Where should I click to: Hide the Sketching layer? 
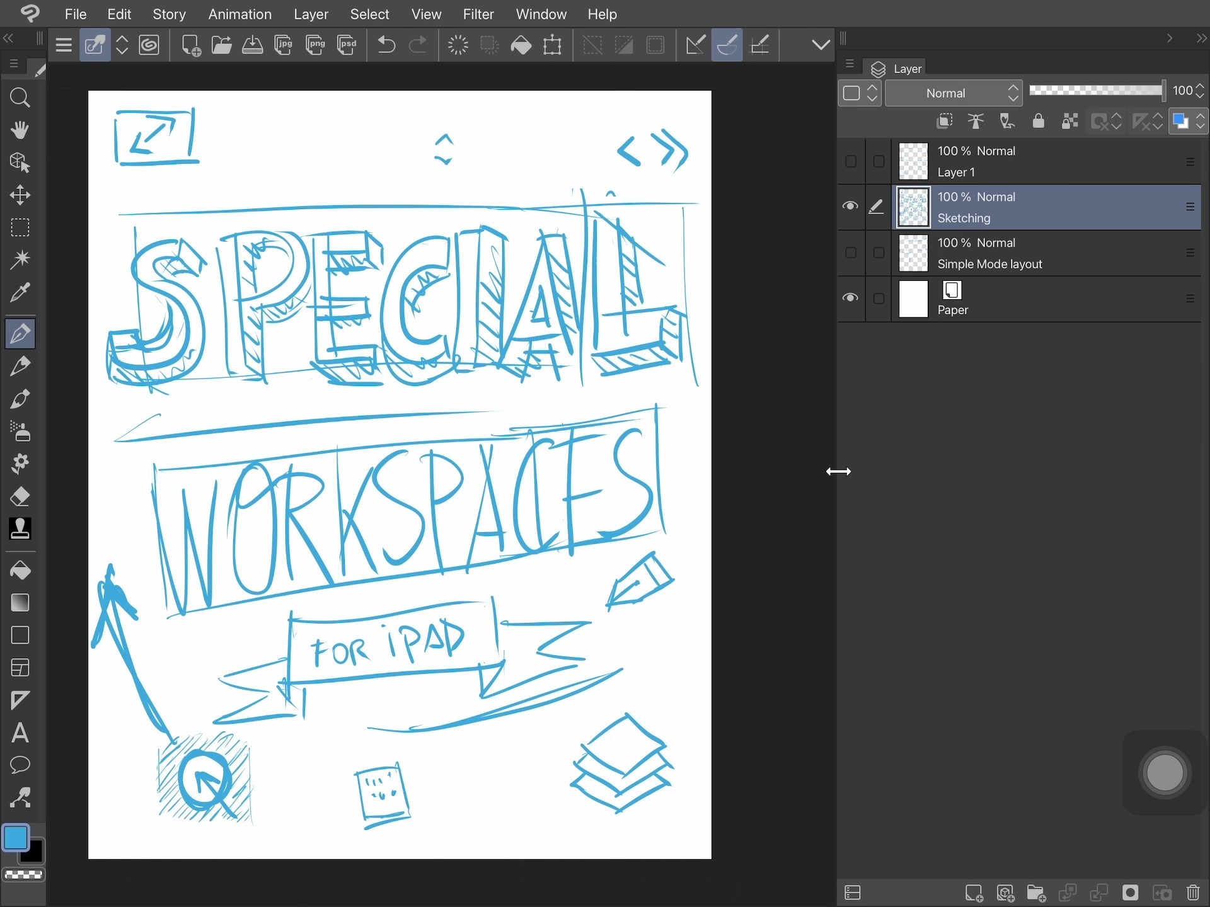click(850, 207)
